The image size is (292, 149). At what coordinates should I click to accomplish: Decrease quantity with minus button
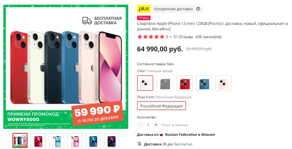[x=140, y=125]
